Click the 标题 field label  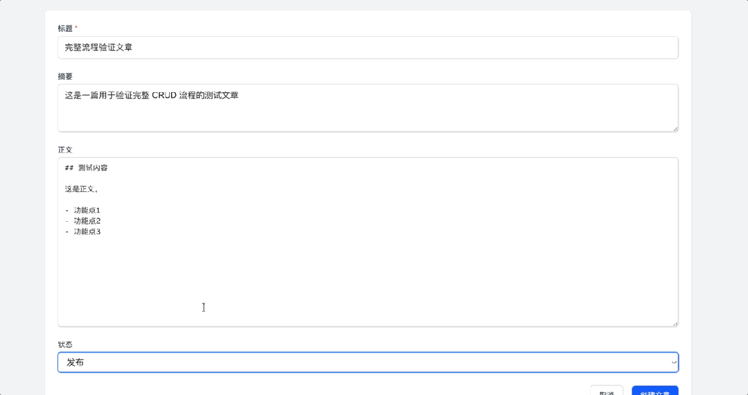coord(65,28)
